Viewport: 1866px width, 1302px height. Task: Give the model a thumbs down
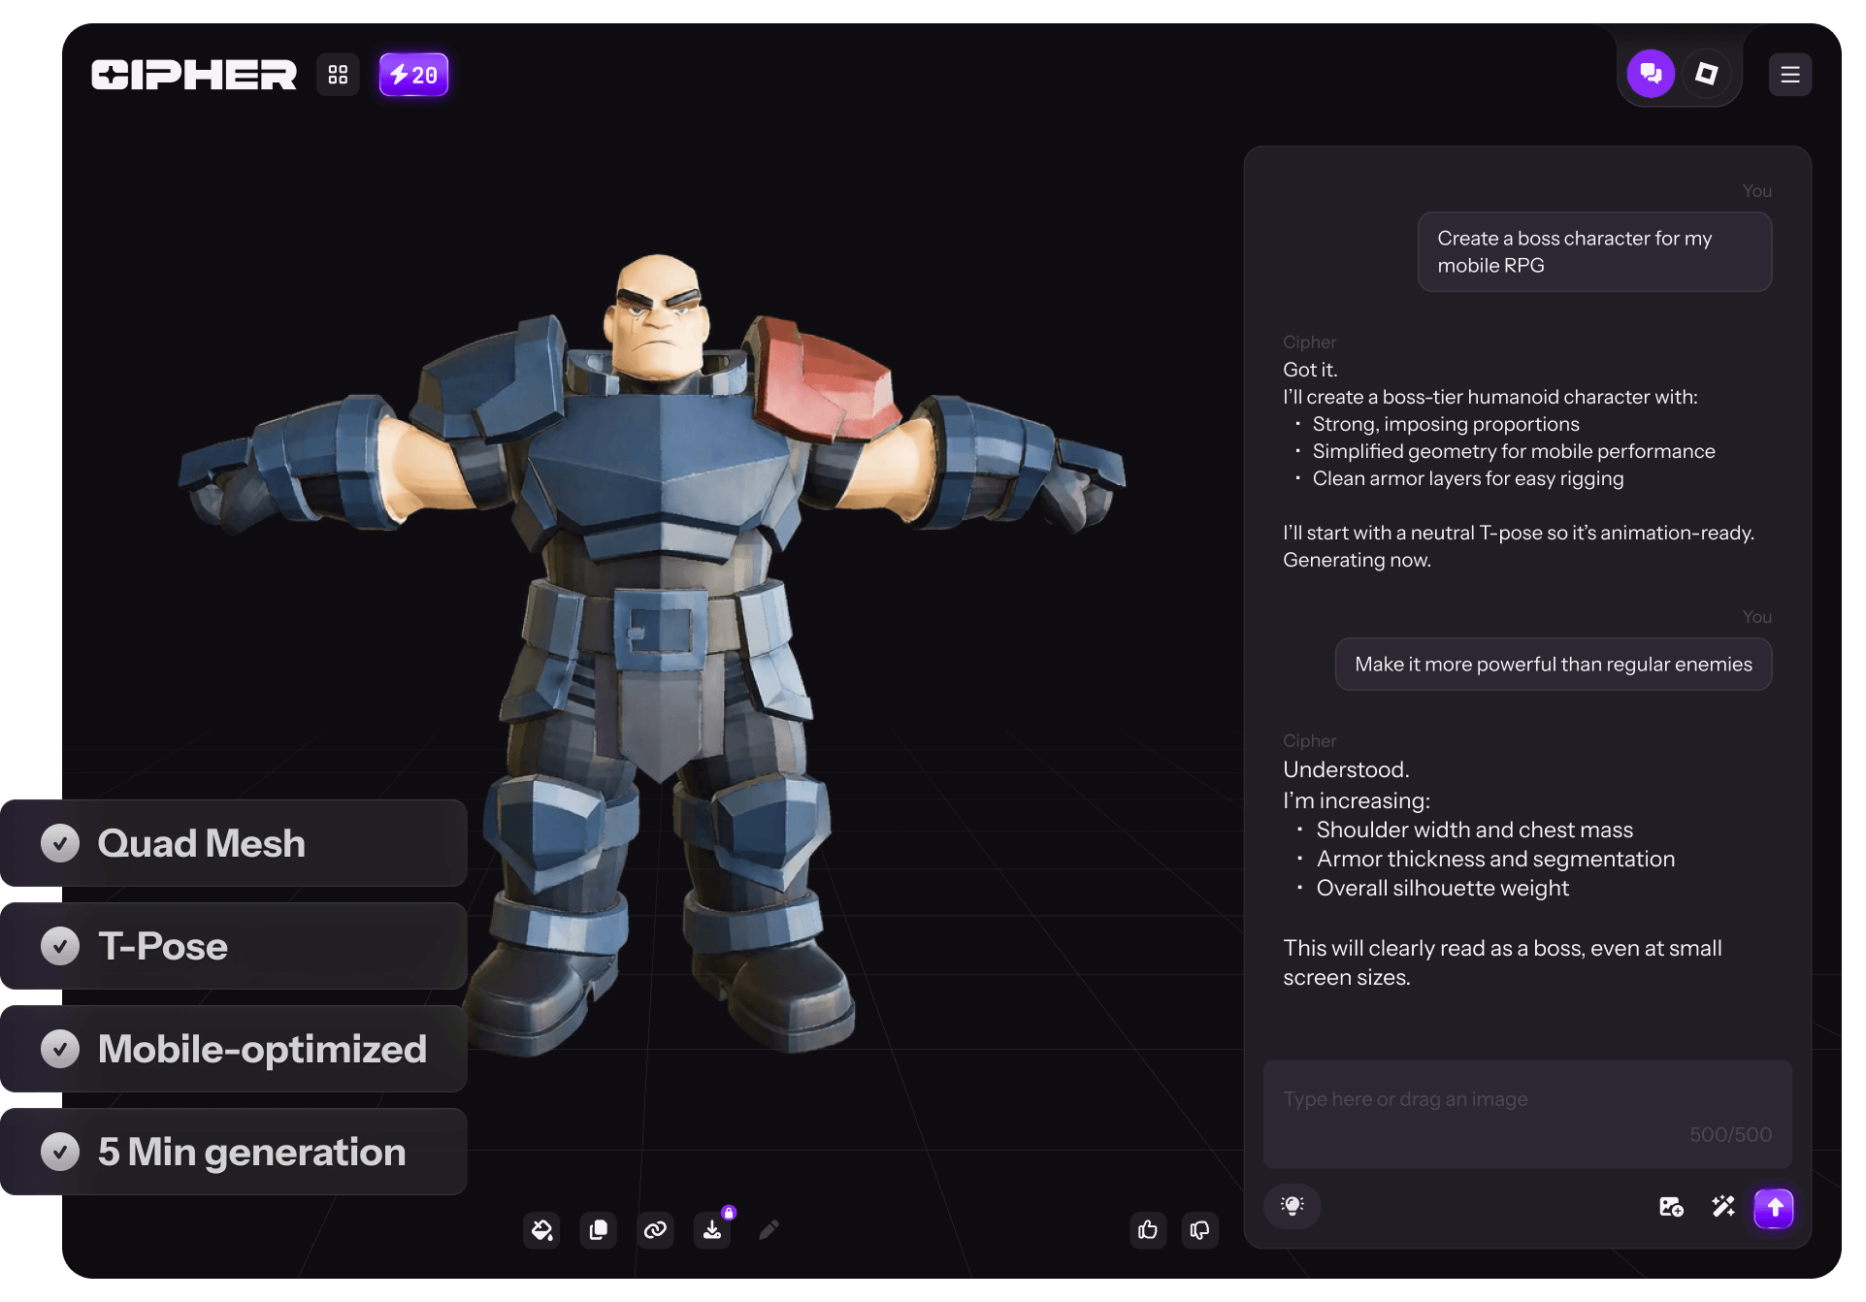click(1200, 1230)
